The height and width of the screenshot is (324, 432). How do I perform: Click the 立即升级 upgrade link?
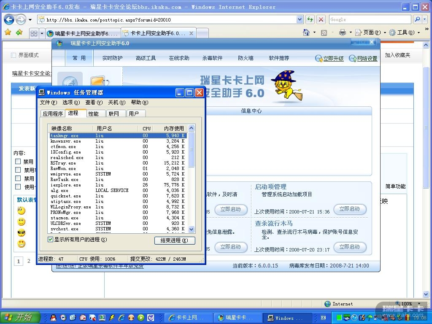[x=329, y=58]
